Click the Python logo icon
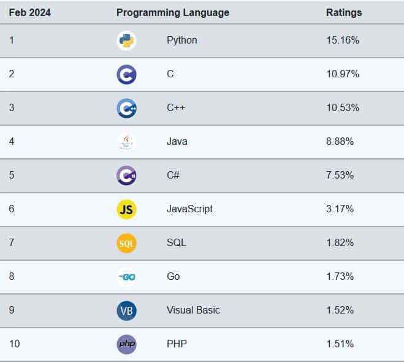404x362 pixels. click(x=126, y=40)
